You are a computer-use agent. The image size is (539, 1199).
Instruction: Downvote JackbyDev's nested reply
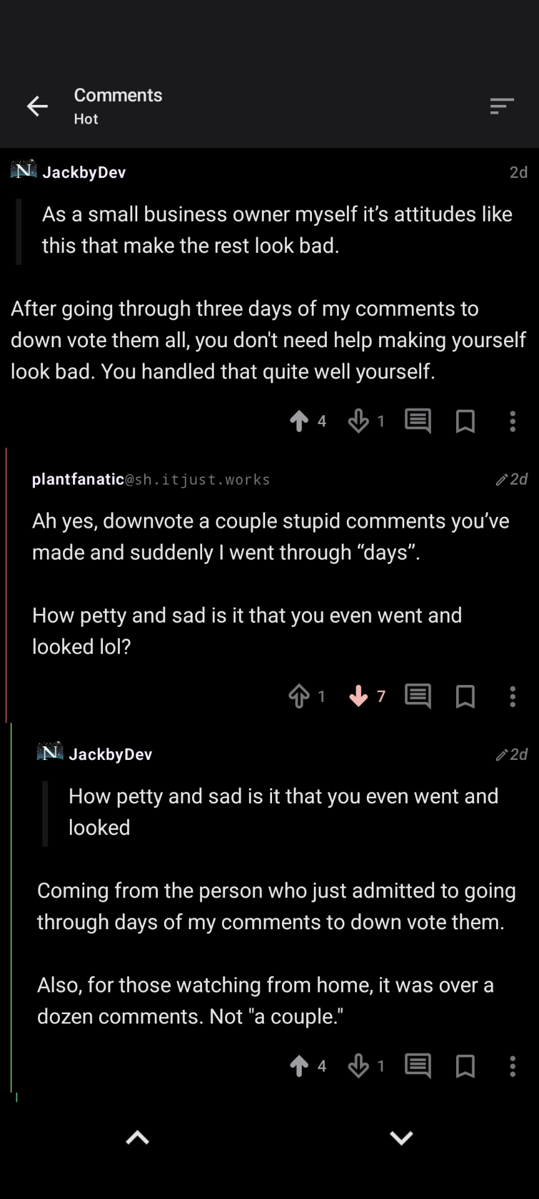[359, 1065]
